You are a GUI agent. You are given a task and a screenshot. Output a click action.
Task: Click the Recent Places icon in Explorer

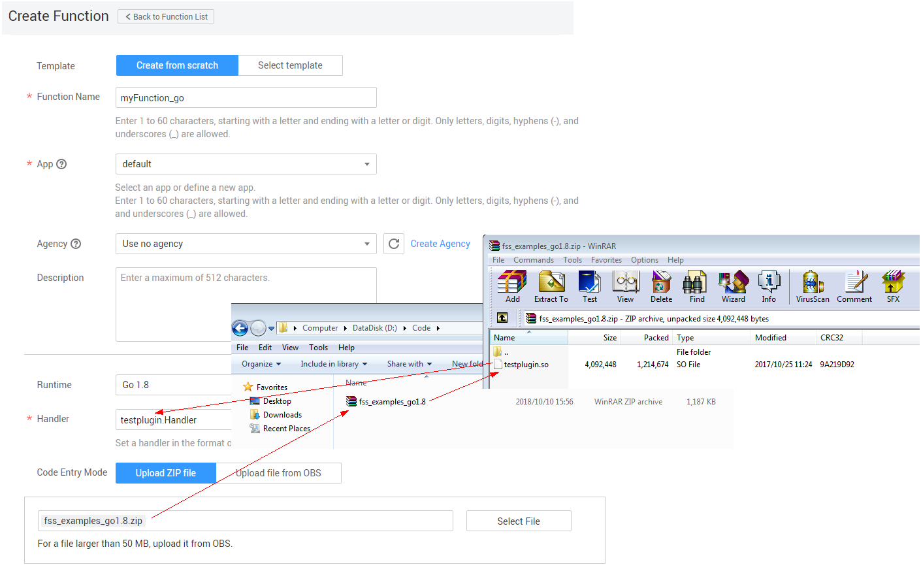(x=255, y=429)
